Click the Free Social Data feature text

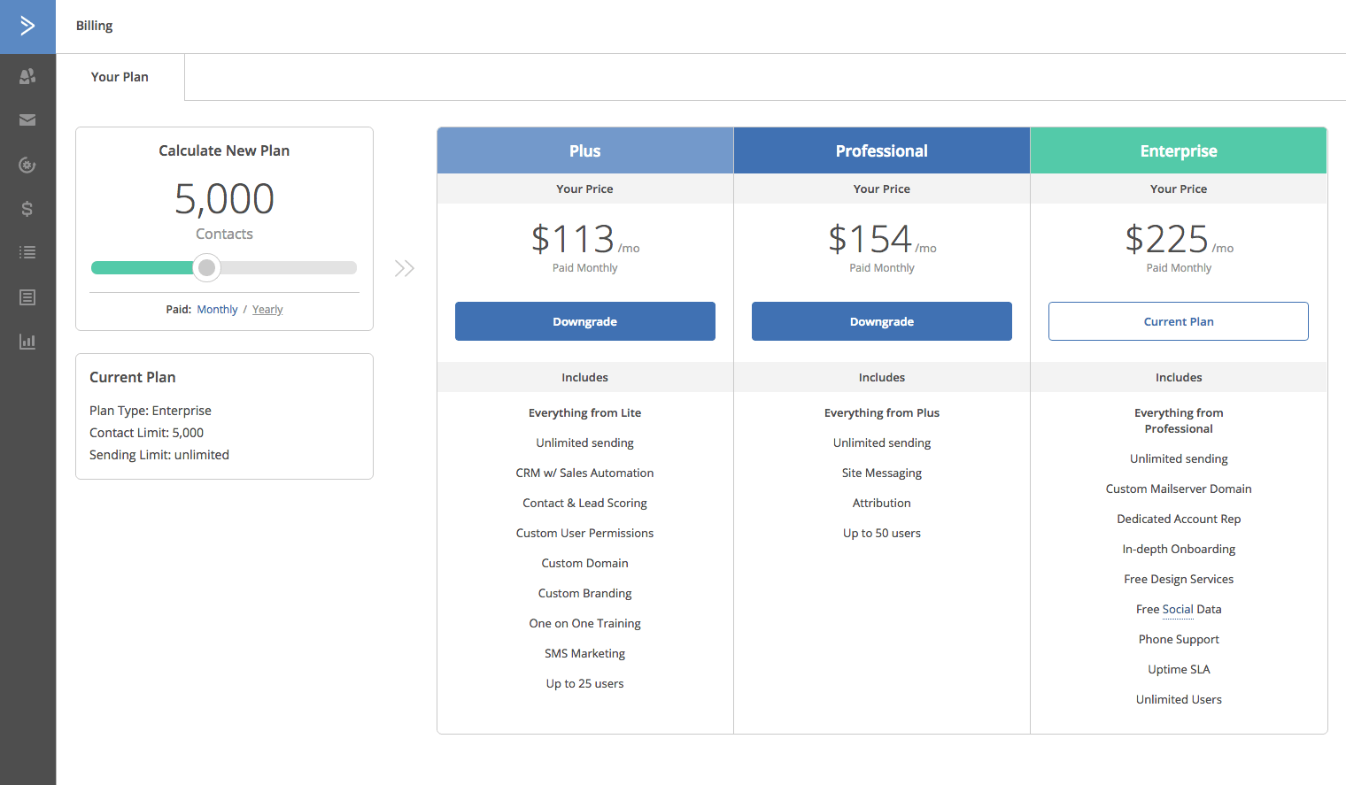click(1178, 609)
